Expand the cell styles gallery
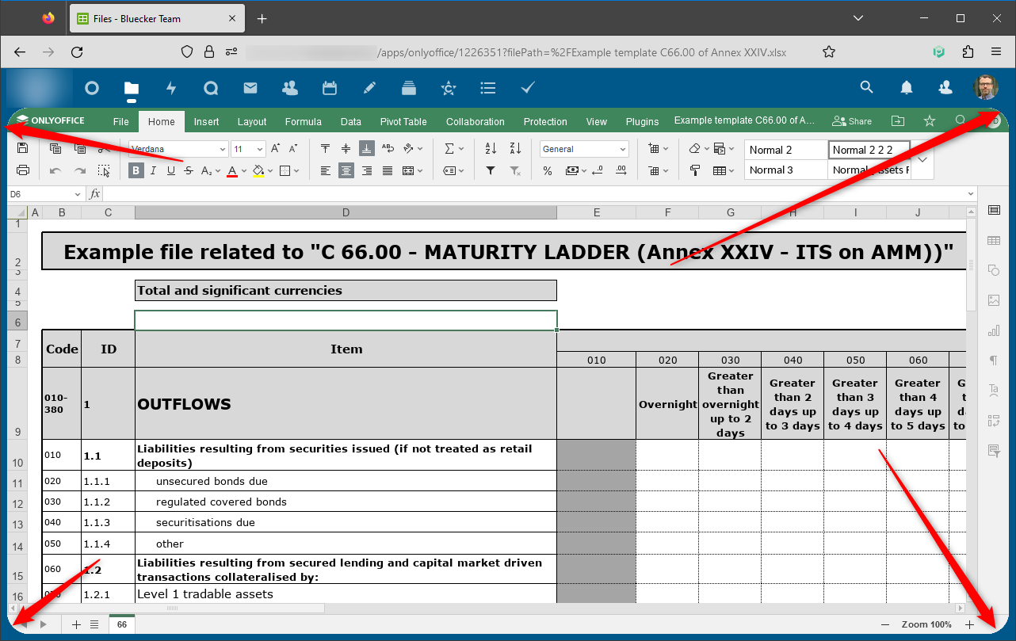1016x641 pixels. (922, 159)
